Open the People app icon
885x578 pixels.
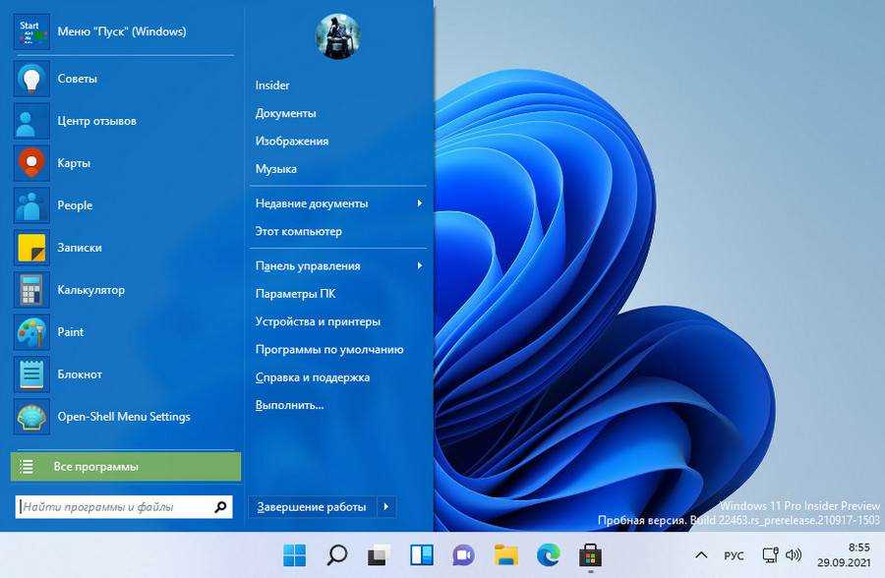31,205
